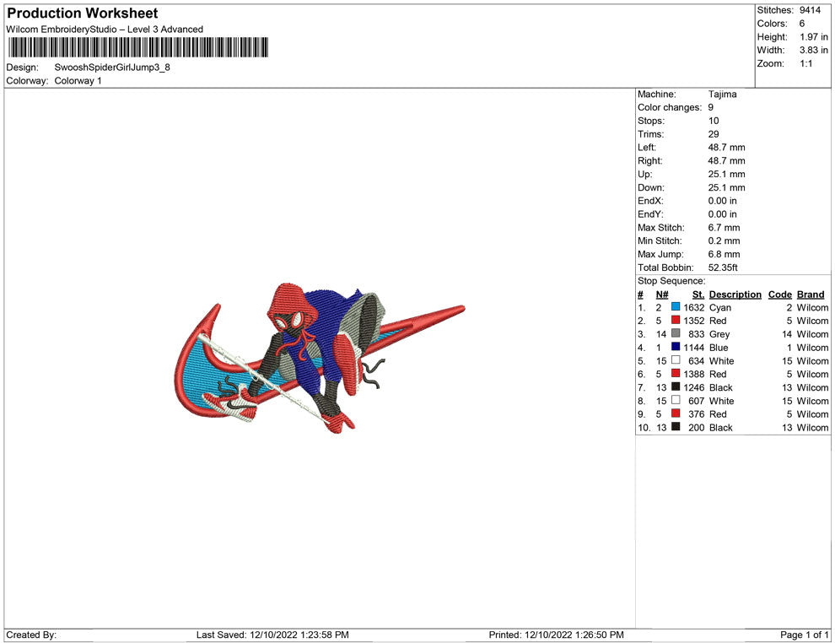835x643 pixels.
Task: Select the "Printed: 12/10/2022 1:26:50 PM" footer
Action: (557, 635)
